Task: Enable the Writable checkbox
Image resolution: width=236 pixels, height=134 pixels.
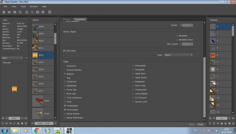Action: pos(177,36)
